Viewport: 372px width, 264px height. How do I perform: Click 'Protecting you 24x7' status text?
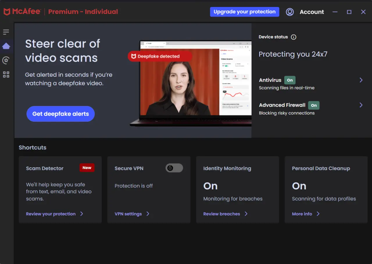pyautogui.click(x=293, y=54)
